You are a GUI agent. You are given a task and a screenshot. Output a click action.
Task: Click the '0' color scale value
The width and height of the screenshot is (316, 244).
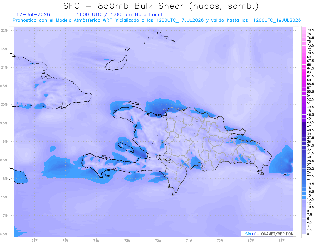tap(308, 234)
